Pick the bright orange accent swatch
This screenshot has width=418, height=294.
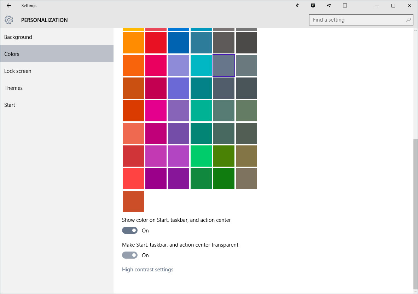[x=133, y=43]
